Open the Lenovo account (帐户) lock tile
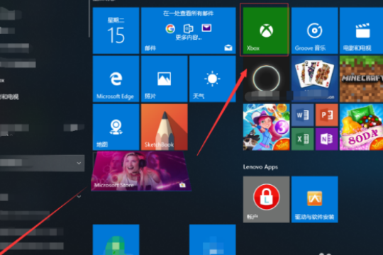Image resolution: width=383 pixels, height=255 pixels. (x=266, y=199)
